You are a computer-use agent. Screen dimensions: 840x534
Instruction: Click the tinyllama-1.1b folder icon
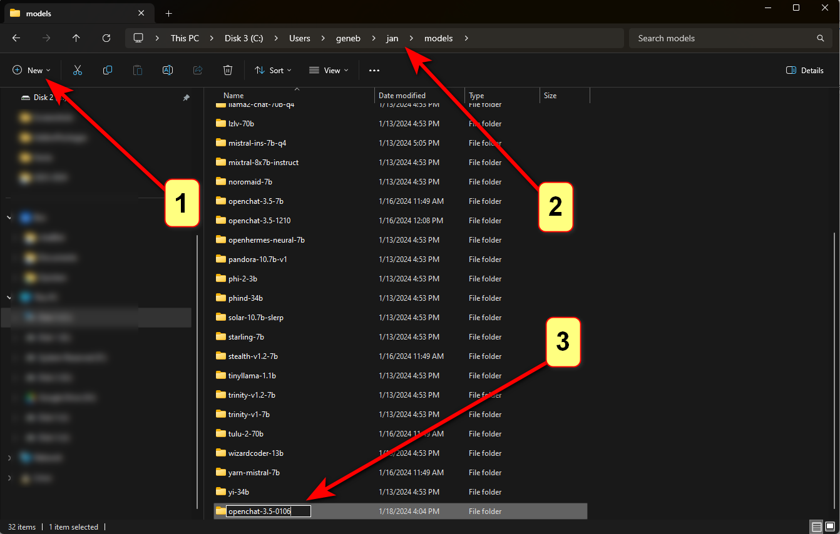pyautogui.click(x=220, y=376)
